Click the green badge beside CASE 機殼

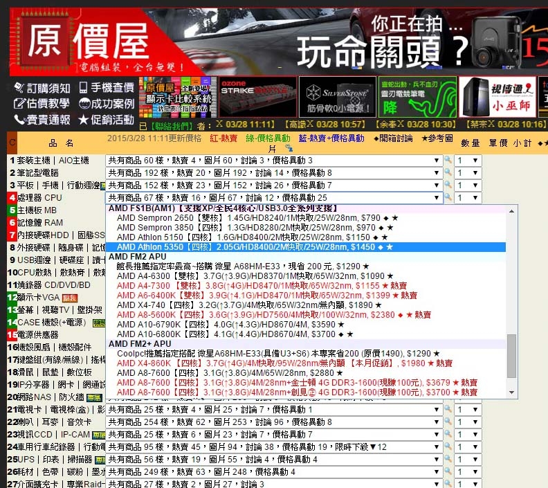click(98, 323)
